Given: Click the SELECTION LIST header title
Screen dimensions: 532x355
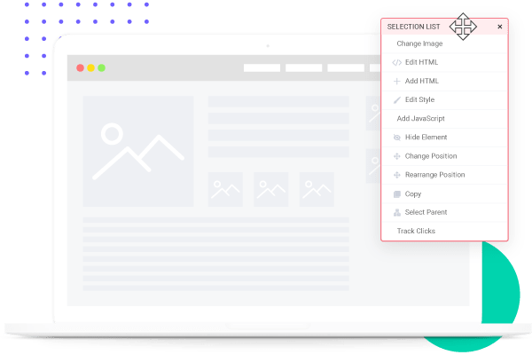Looking at the screenshot, I should [413, 27].
